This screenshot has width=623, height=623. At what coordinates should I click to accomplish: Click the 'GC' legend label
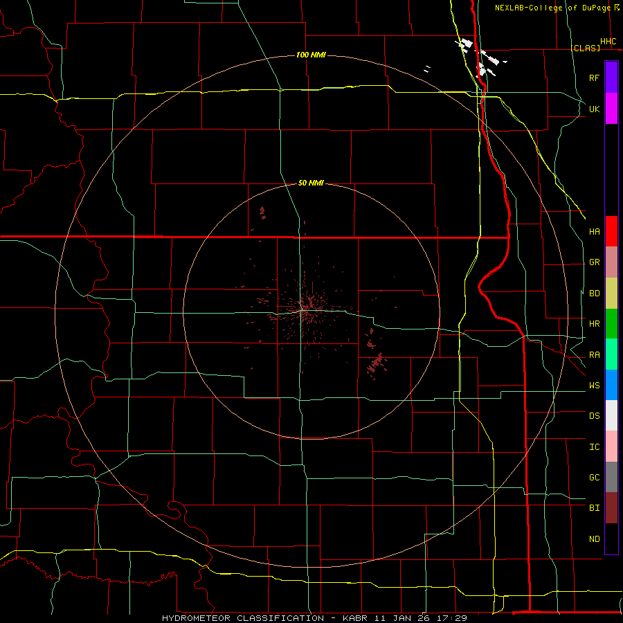point(594,478)
